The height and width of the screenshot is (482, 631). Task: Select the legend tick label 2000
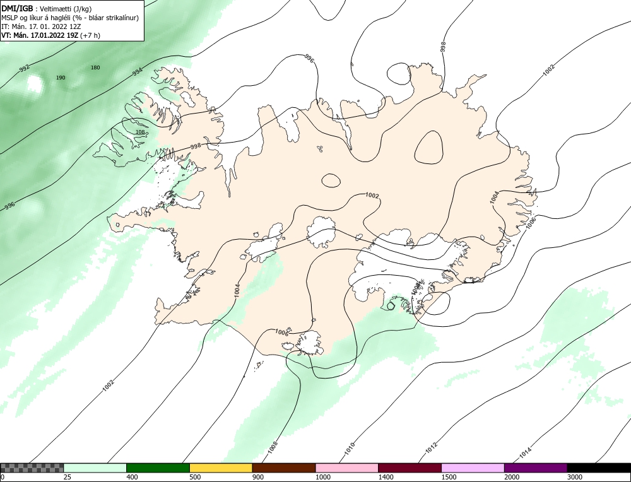point(512,477)
